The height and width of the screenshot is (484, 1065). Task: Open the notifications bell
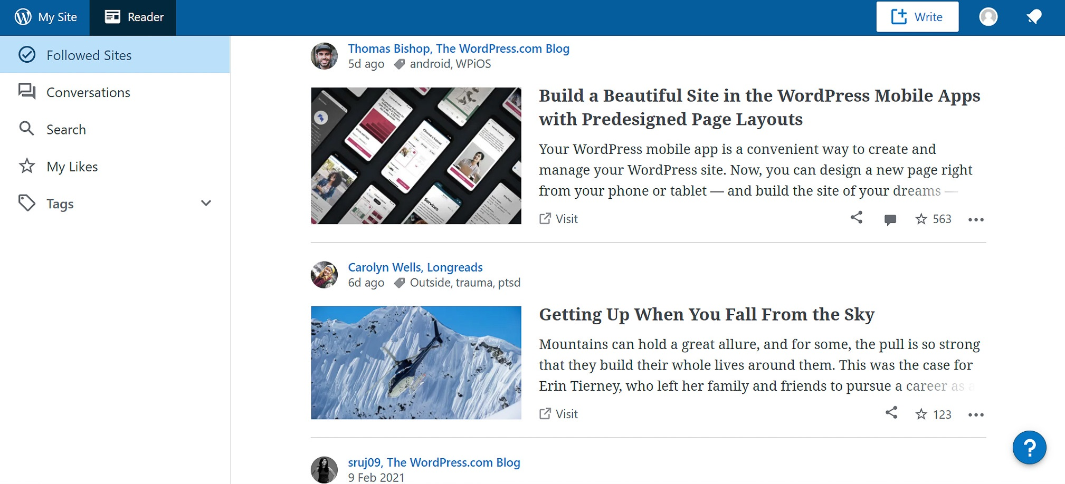coord(1034,16)
